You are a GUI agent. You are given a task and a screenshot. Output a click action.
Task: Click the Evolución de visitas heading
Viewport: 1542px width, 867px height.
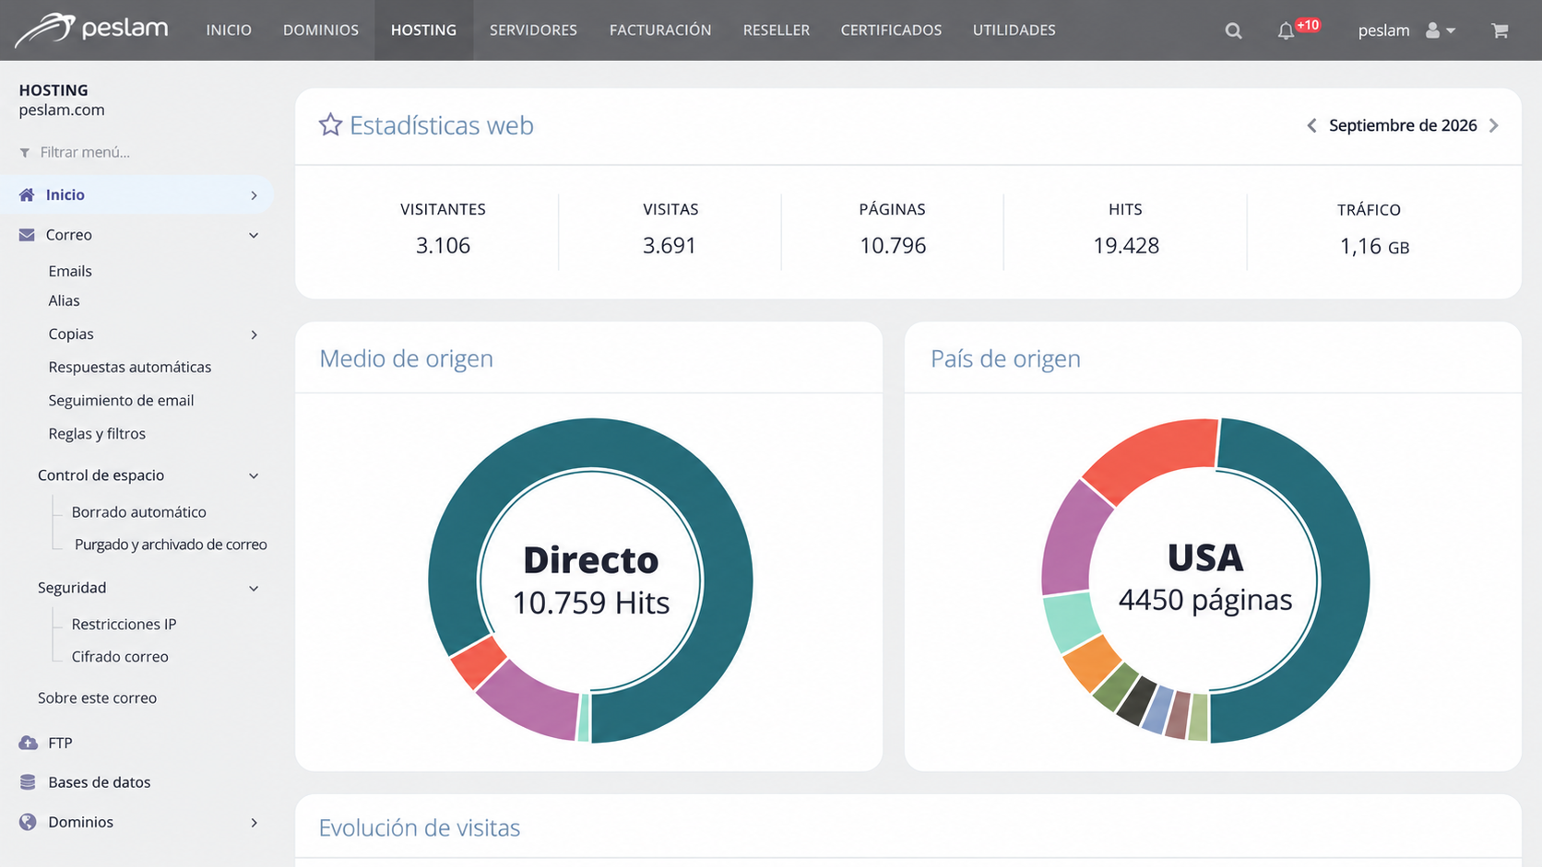pos(420,827)
